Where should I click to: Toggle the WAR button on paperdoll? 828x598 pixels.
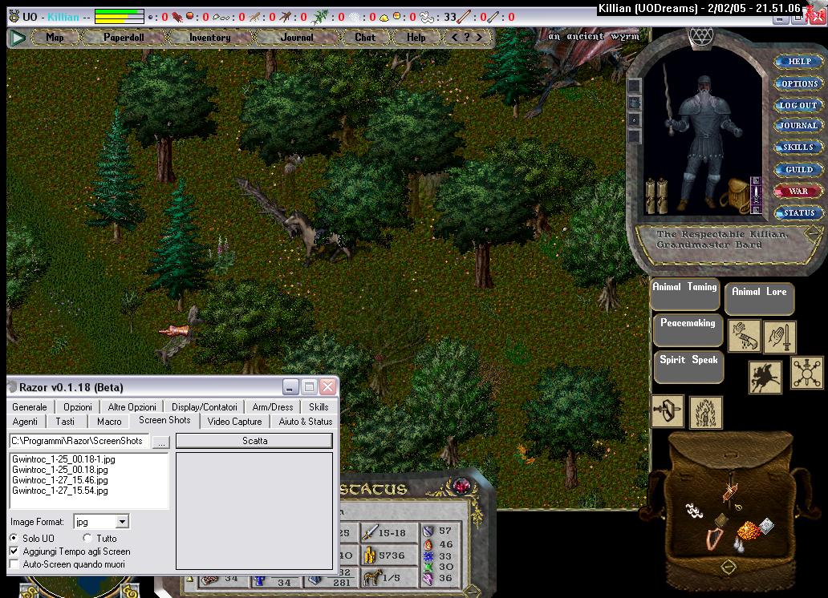798,192
